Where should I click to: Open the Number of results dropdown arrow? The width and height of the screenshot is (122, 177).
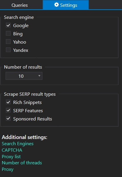tap(39, 76)
